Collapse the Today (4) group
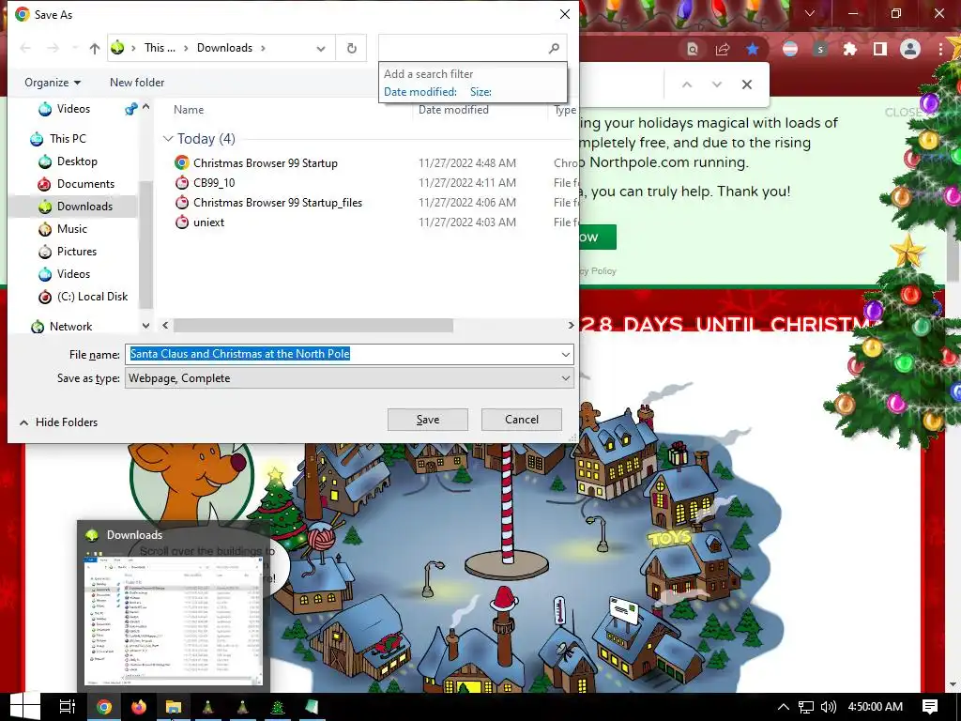 point(168,139)
